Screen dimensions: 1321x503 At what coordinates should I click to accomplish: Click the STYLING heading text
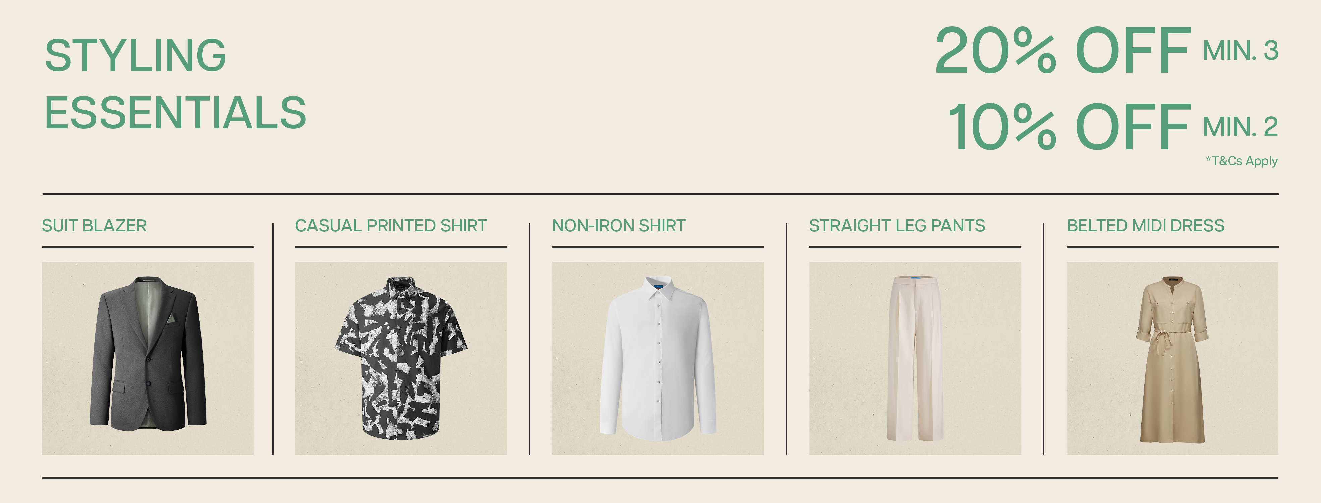coord(135,55)
